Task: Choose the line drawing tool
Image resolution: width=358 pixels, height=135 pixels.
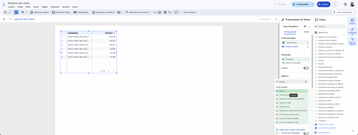Action: click(x=170, y=12)
